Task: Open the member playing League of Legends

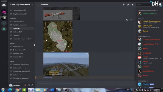Action: (150, 57)
